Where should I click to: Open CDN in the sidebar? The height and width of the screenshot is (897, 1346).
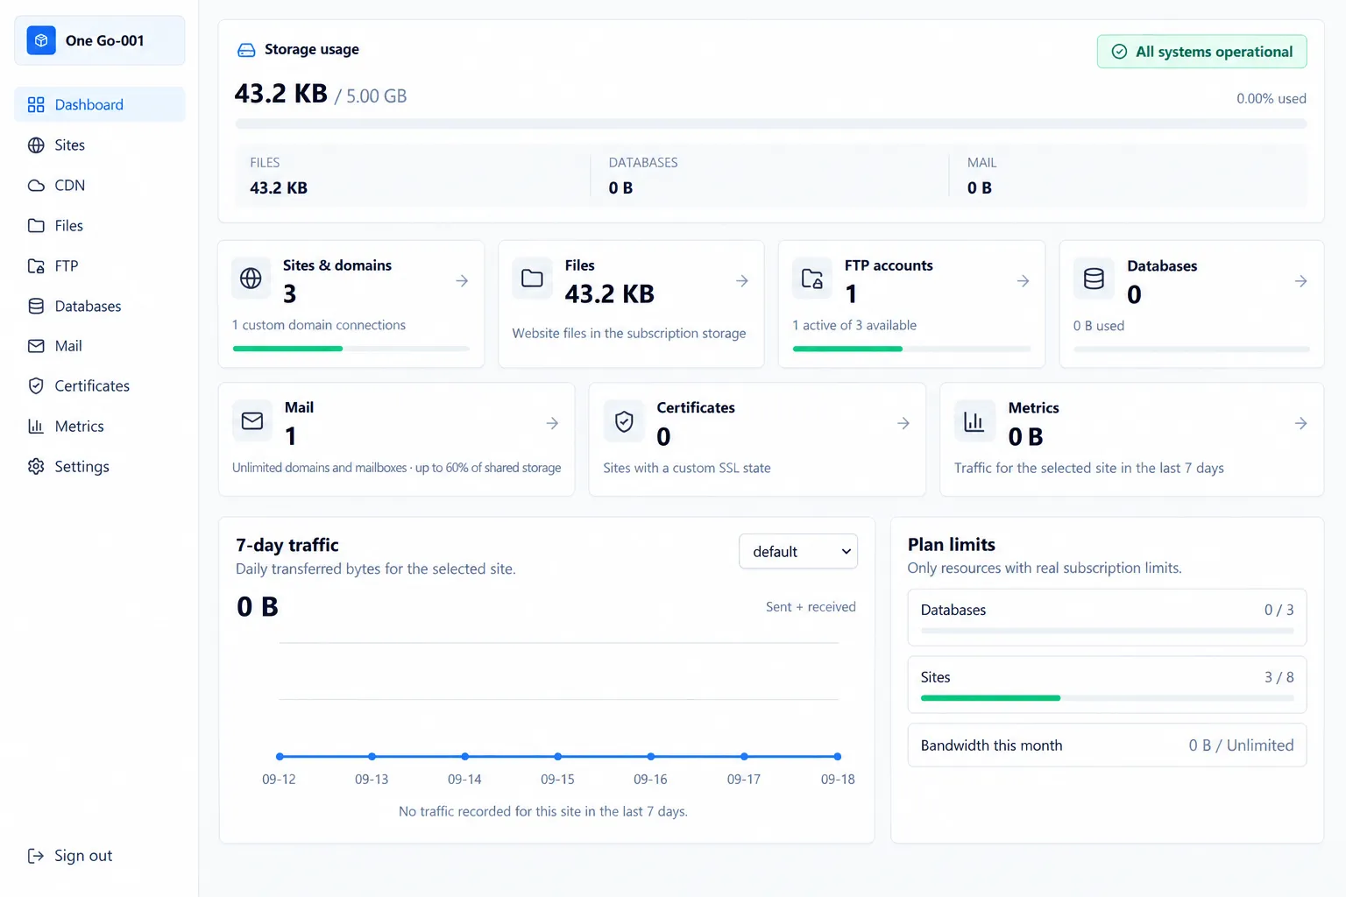(100, 186)
